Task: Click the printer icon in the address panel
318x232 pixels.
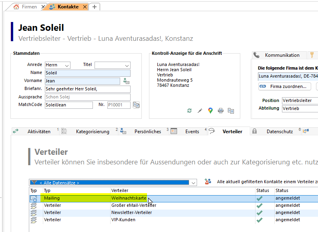Action: point(220,111)
